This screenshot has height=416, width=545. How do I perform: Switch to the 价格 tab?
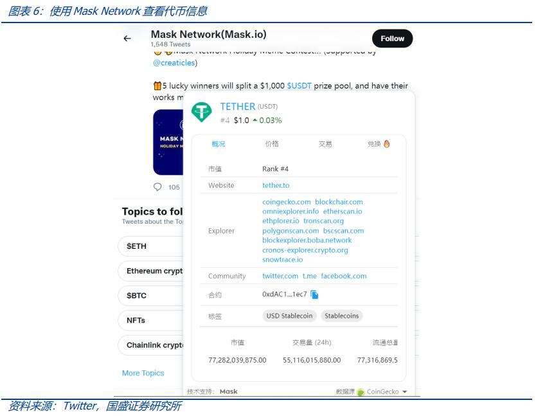272,144
